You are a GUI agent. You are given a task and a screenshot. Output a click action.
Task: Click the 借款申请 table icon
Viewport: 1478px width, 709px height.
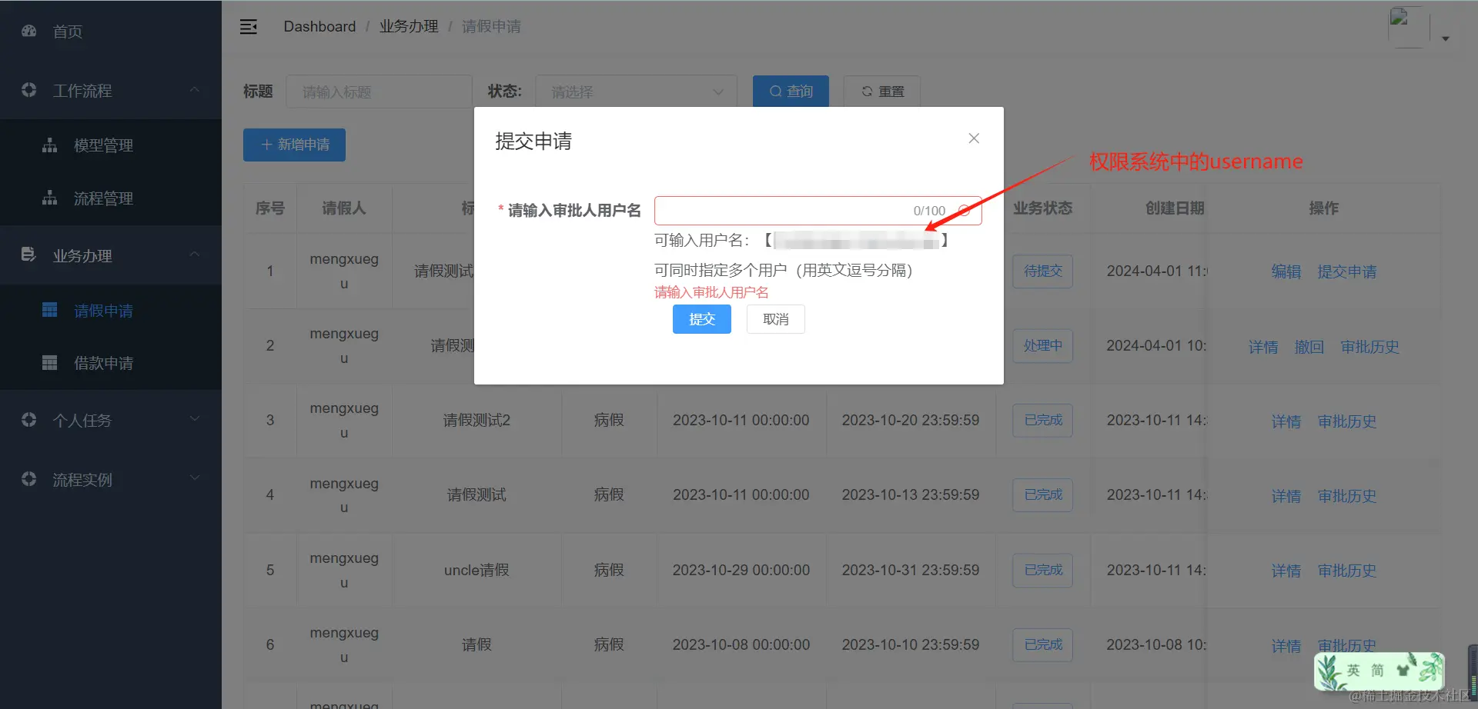(x=50, y=362)
